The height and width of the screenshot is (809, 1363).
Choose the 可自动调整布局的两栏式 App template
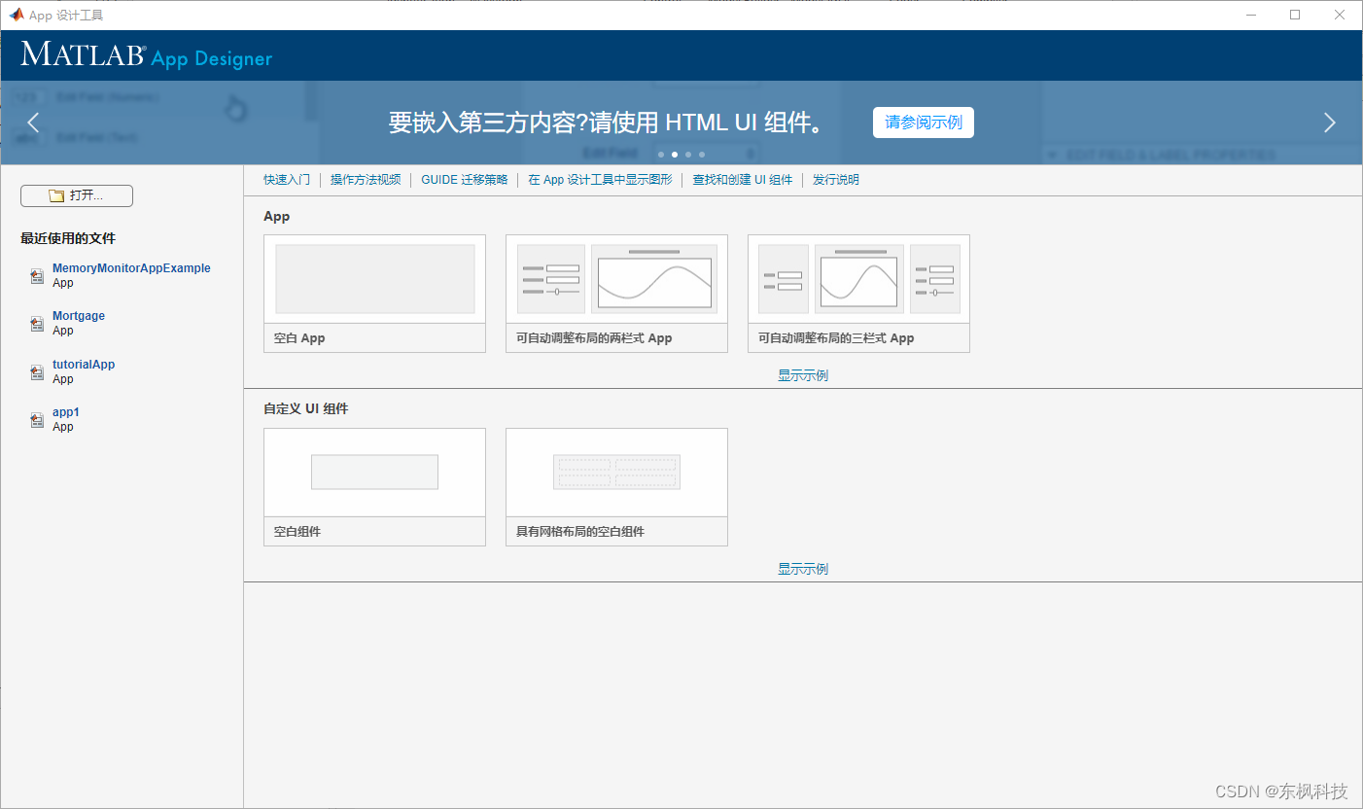[616, 293]
